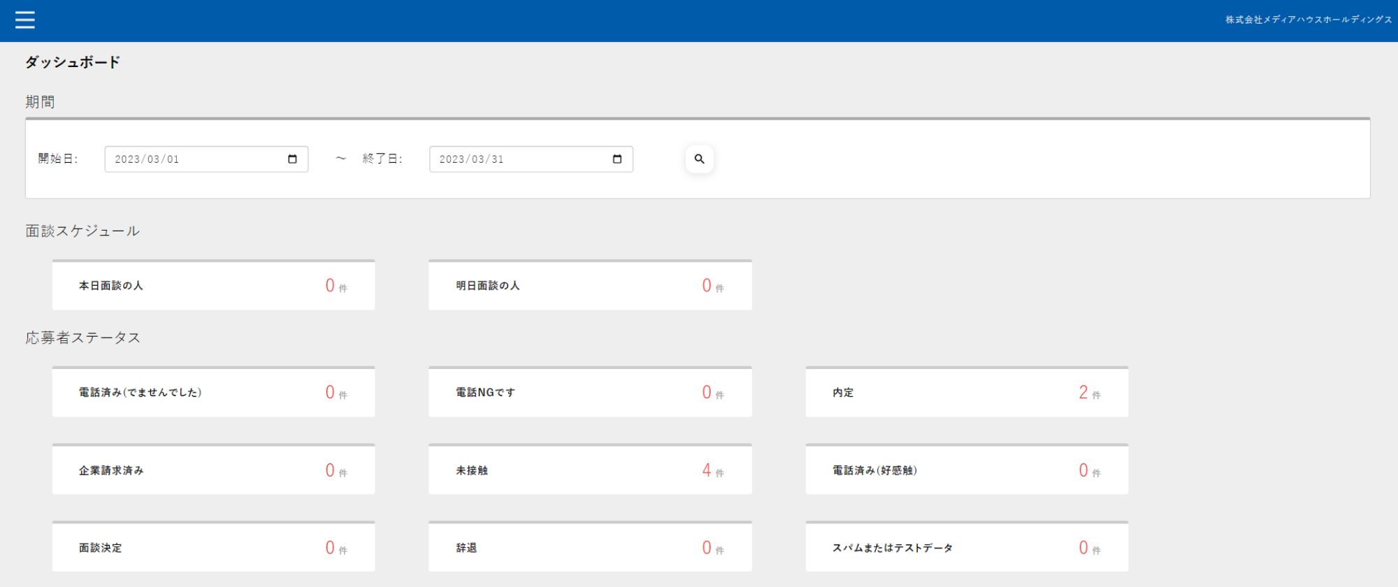Open the 辞退 status card
Image resolution: width=1398 pixels, height=587 pixels.
coord(590,548)
